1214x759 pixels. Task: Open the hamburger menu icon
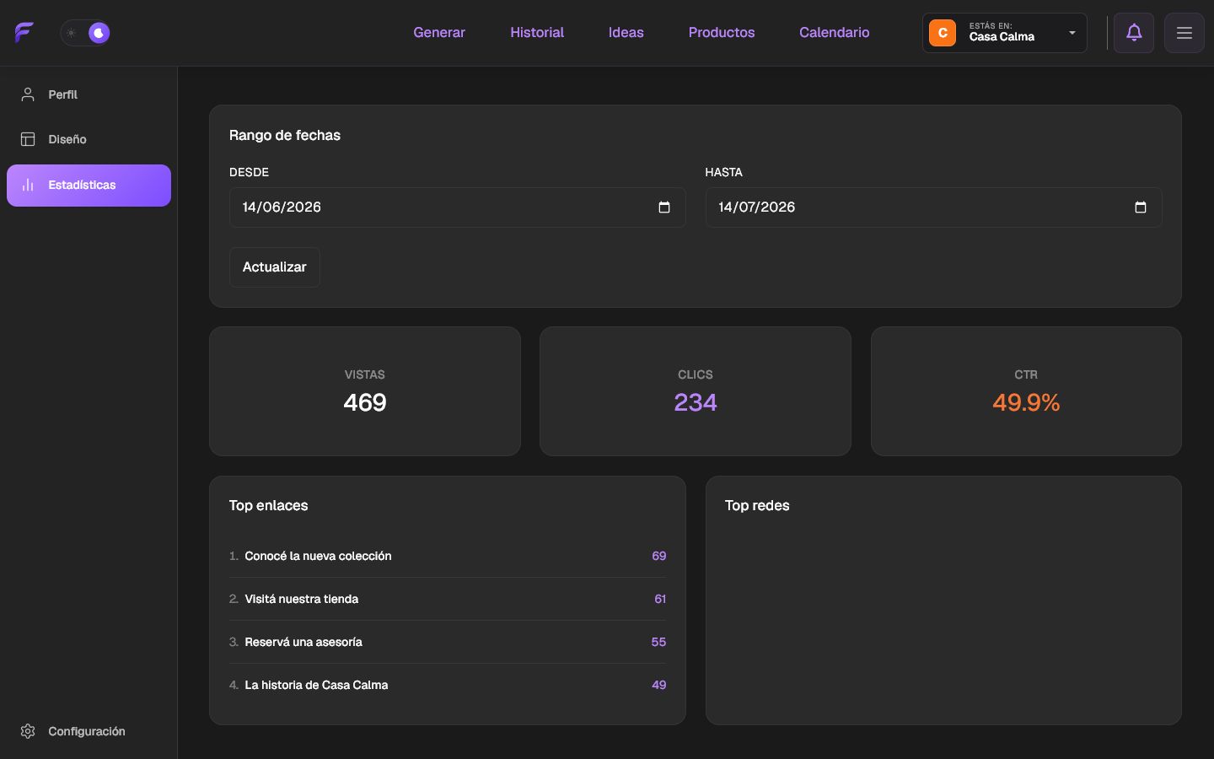coord(1184,33)
